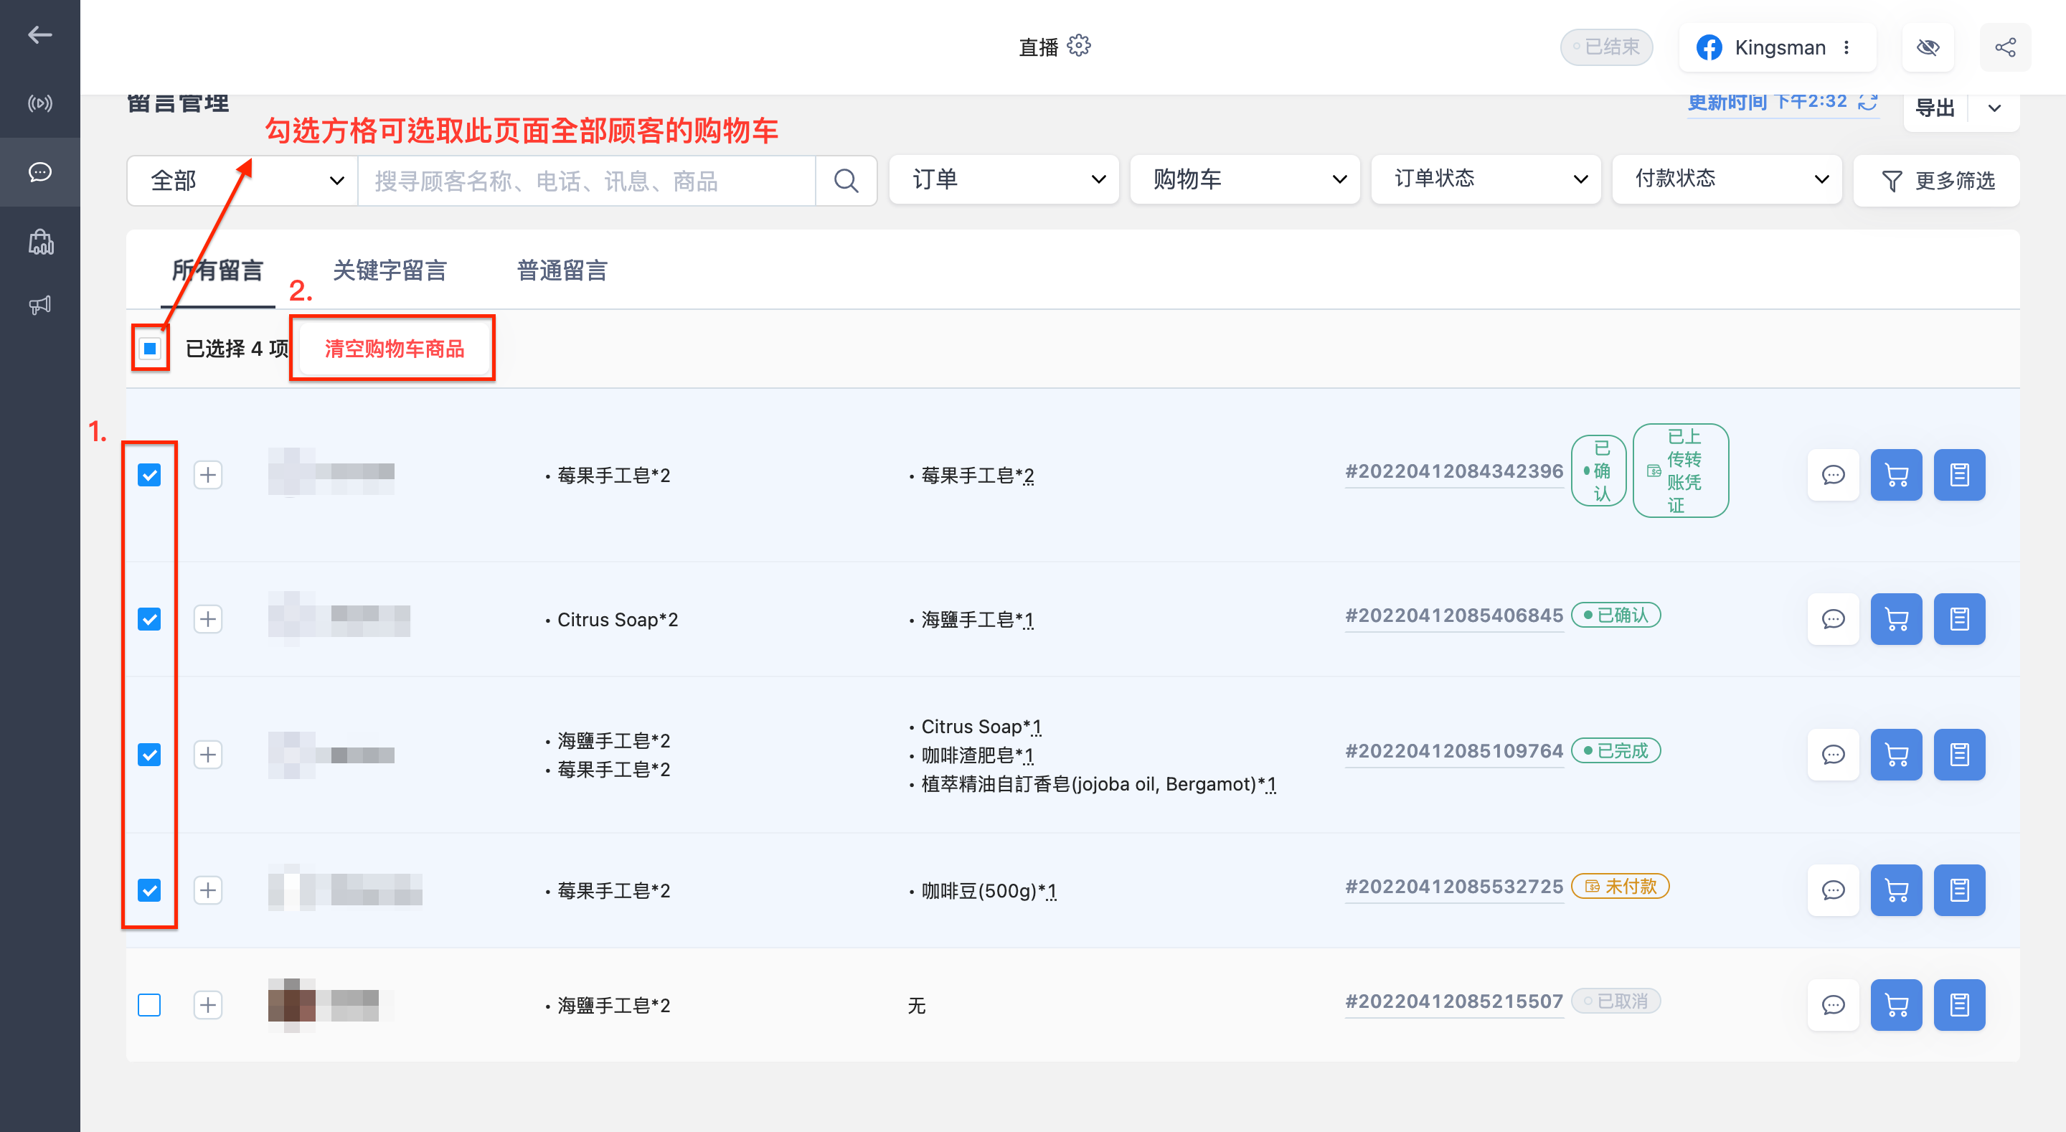The image size is (2066, 1132).
Task: Click the search magnifier icon
Action: pyautogui.click(x=846, y=181)
